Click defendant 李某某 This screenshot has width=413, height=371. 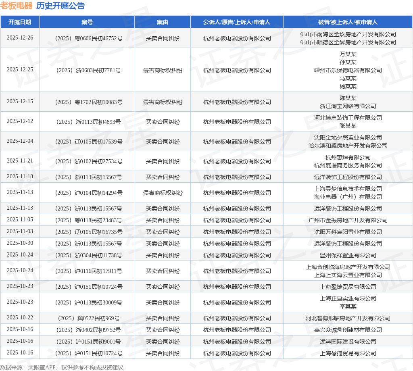tap(348, 306)
